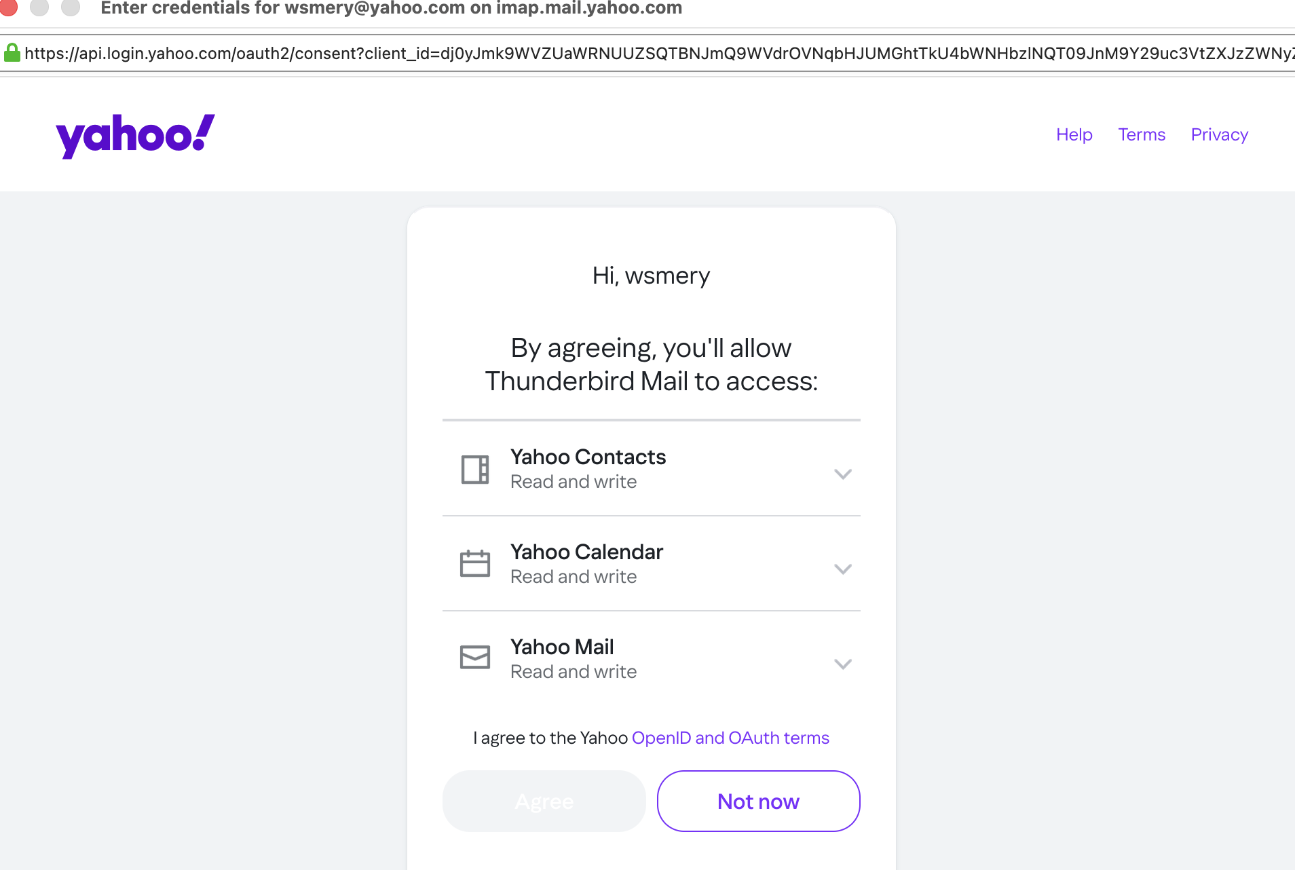Open the Privacy link

click(1219, 134)
